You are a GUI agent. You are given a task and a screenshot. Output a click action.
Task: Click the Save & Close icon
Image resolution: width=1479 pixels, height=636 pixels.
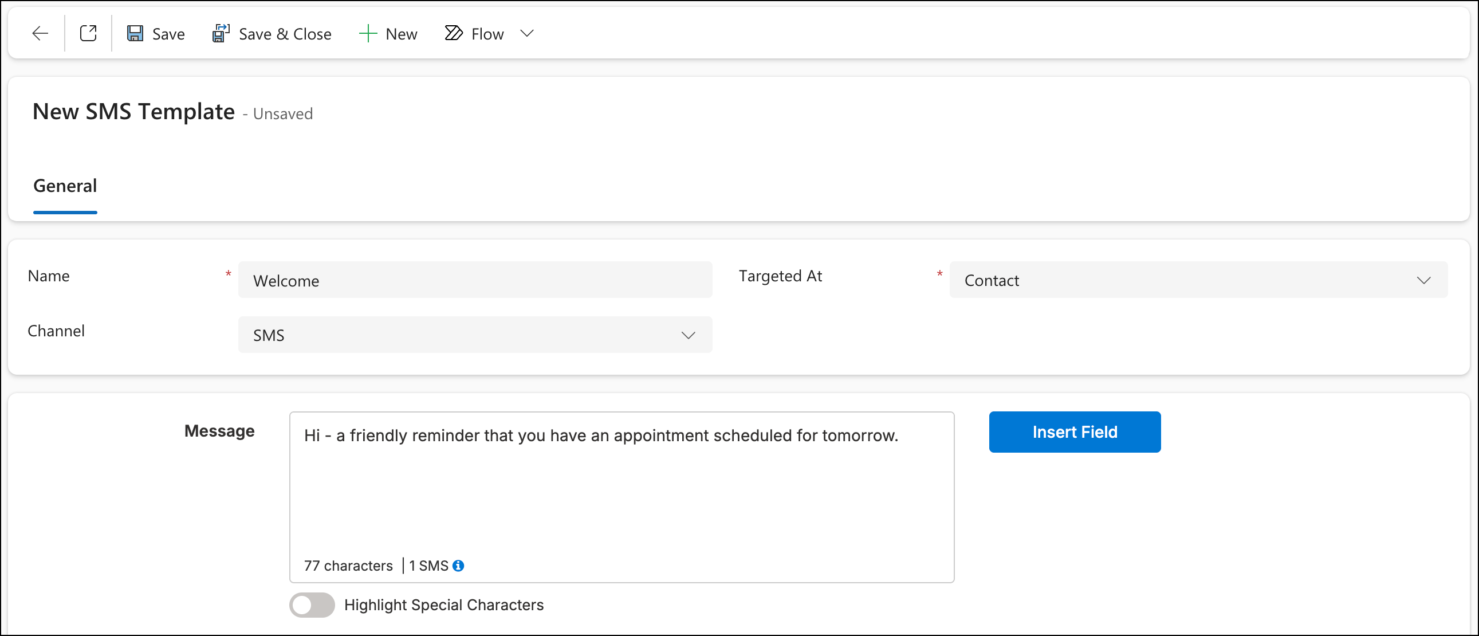click(221, 34)
